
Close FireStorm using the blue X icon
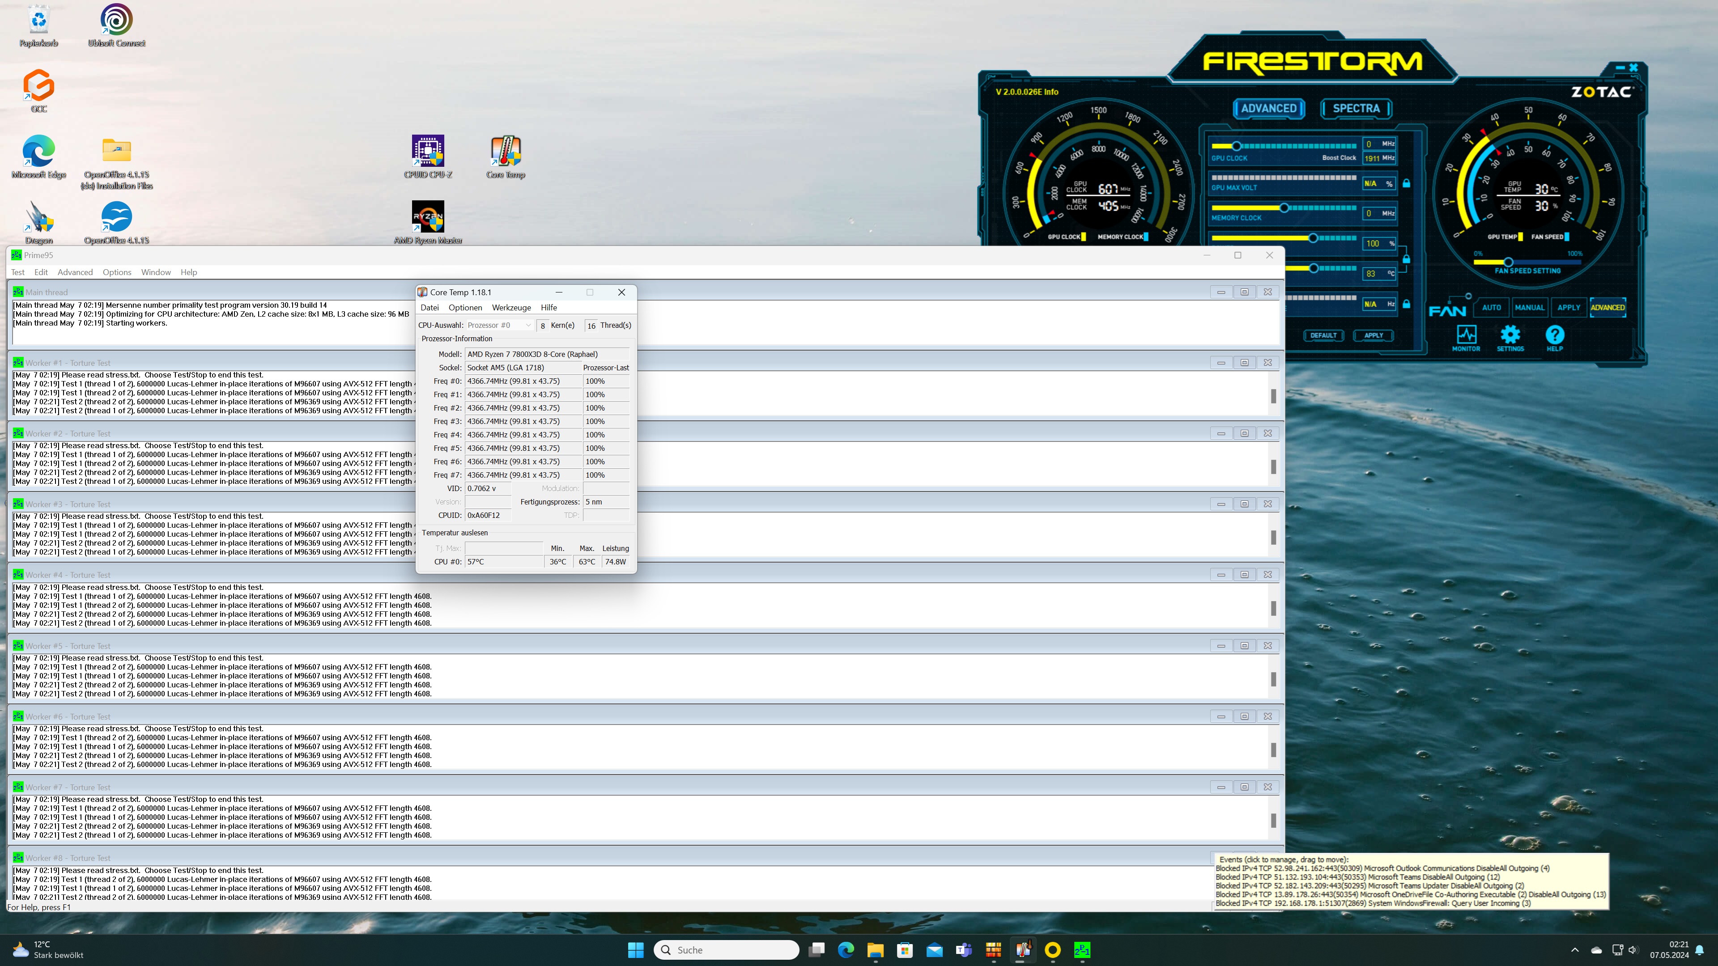click(x=1633, y=68)
